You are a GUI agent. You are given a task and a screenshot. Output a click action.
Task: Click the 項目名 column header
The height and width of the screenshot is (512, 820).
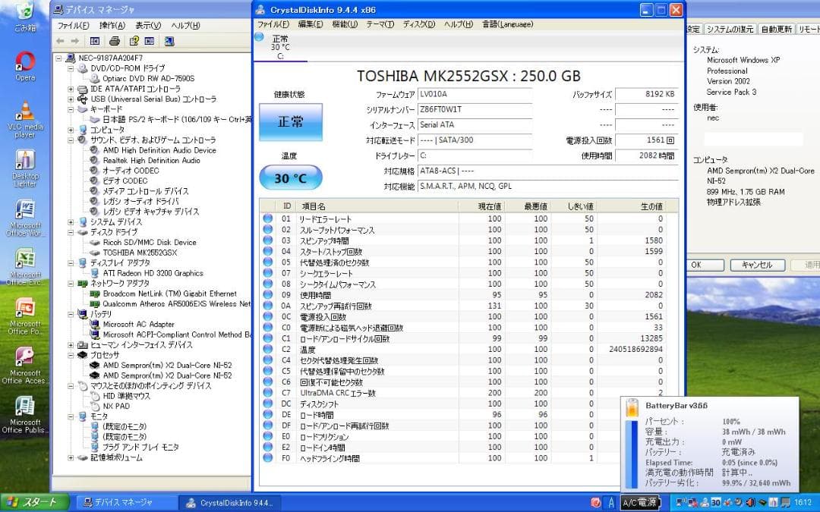(x=377, y=206)
